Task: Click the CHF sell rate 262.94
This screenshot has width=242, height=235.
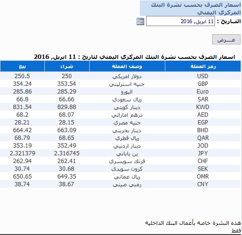Action: click(x=22, y=161)
